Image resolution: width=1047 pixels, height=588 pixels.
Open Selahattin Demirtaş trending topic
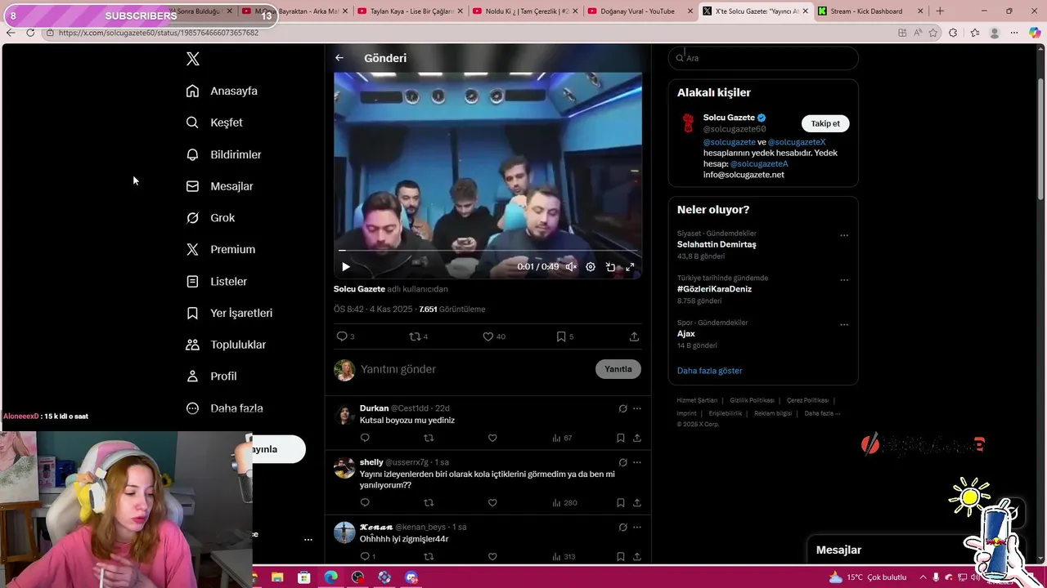(x=717, y=244)
